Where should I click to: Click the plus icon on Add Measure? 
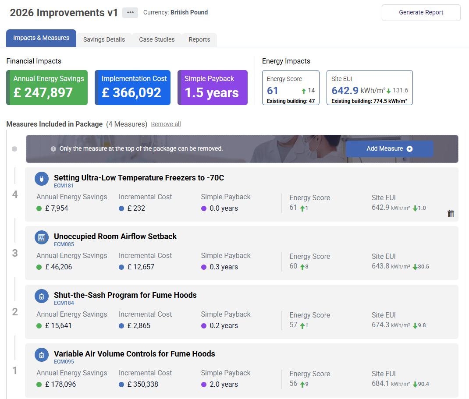point(409,149)
